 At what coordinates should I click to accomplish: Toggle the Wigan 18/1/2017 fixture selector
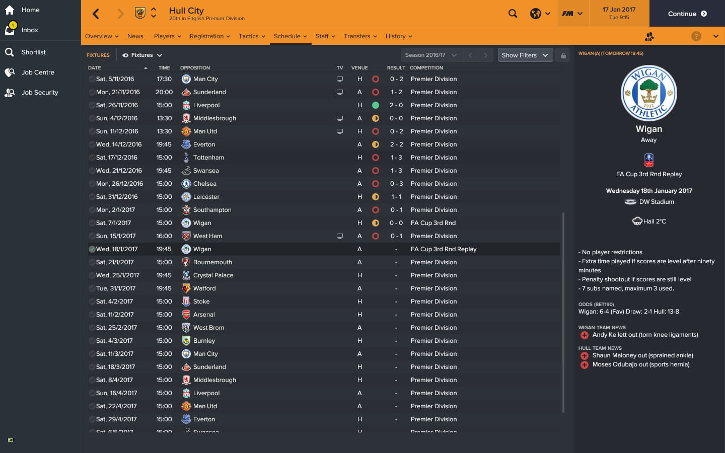tap(92, 249)
